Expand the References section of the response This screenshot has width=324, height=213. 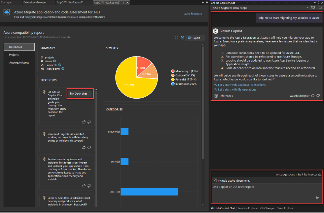click(223, 96)
